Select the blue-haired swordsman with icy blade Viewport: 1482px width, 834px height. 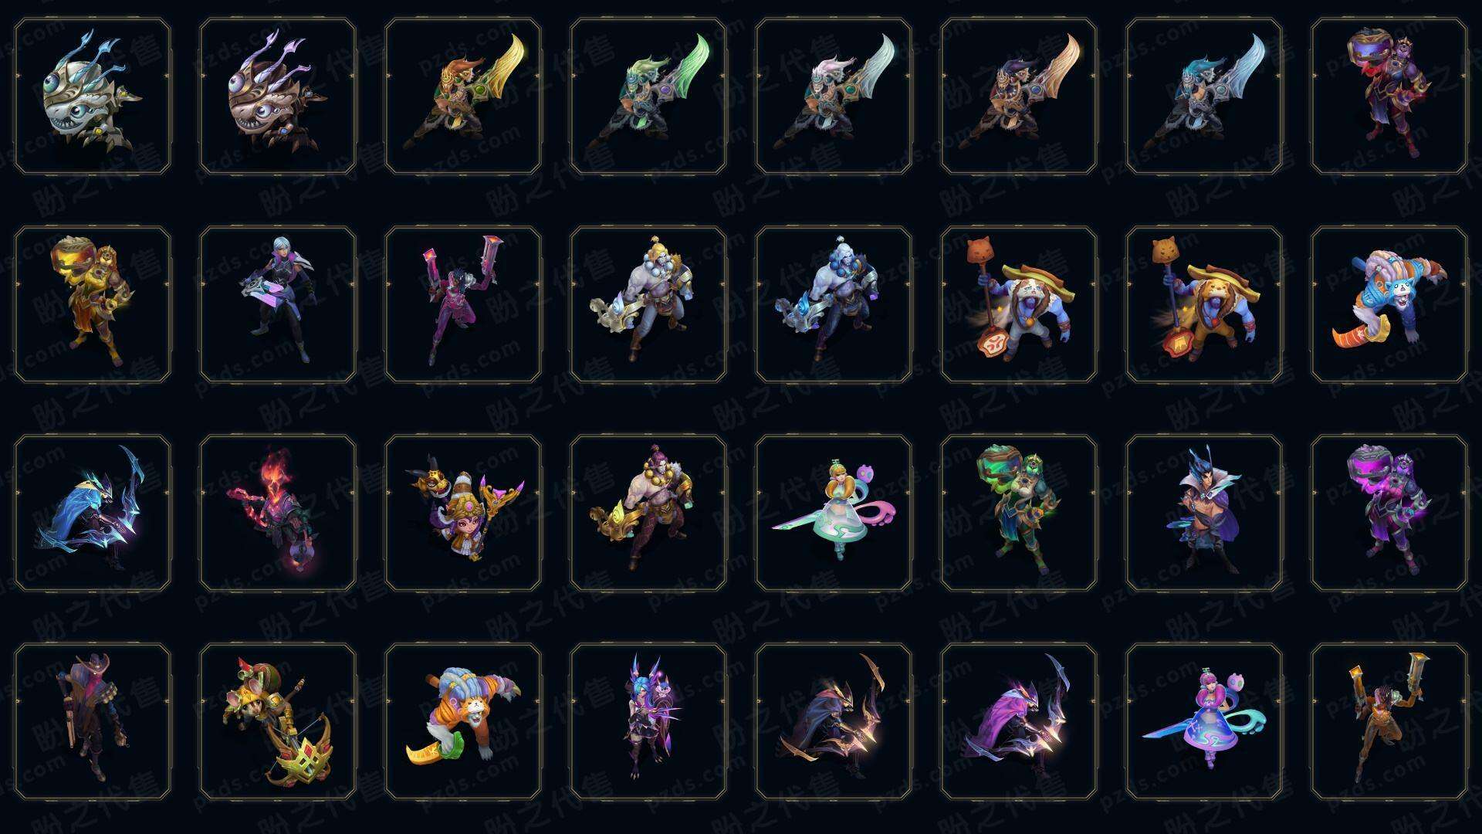coord(1204,97)
